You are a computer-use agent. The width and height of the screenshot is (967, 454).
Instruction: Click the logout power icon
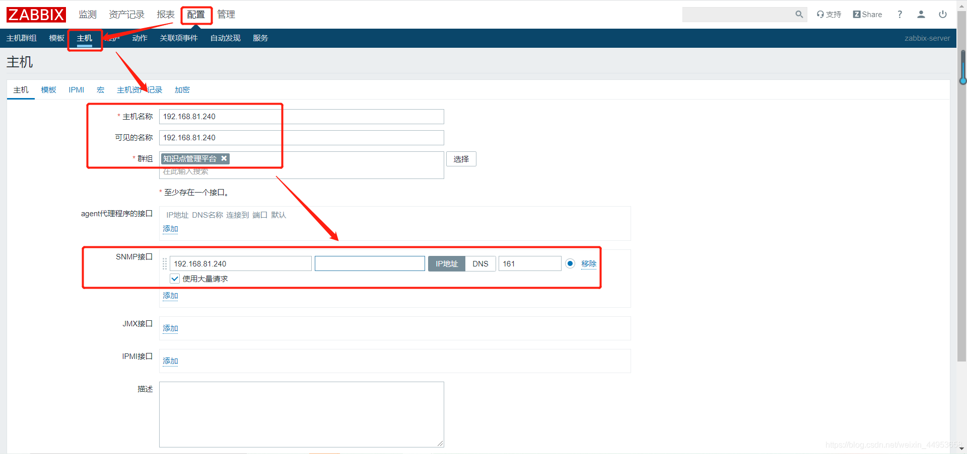tap(943, 15)
